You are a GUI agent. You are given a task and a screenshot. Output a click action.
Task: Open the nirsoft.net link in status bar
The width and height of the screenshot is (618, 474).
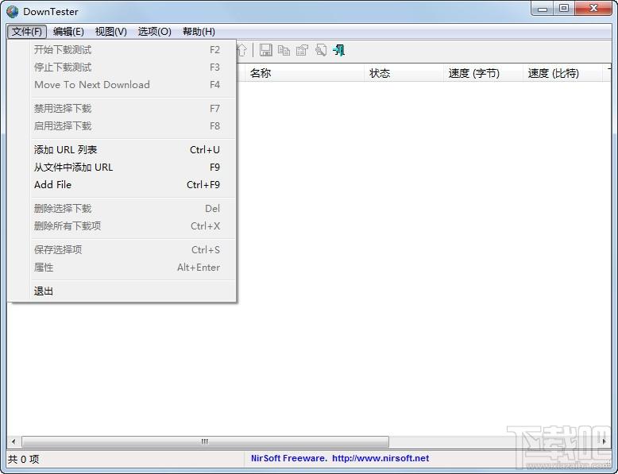tap(380, 458)
